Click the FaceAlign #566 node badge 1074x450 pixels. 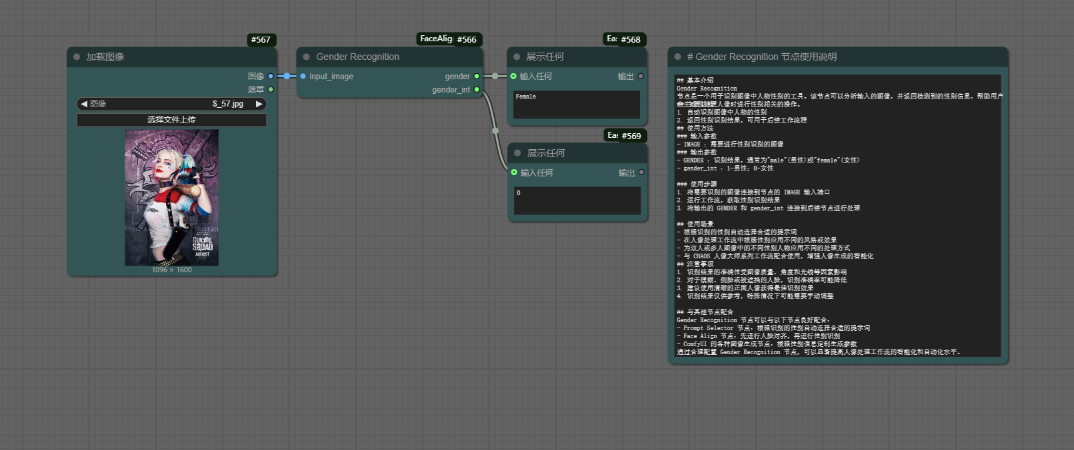(x=449, y=39)
